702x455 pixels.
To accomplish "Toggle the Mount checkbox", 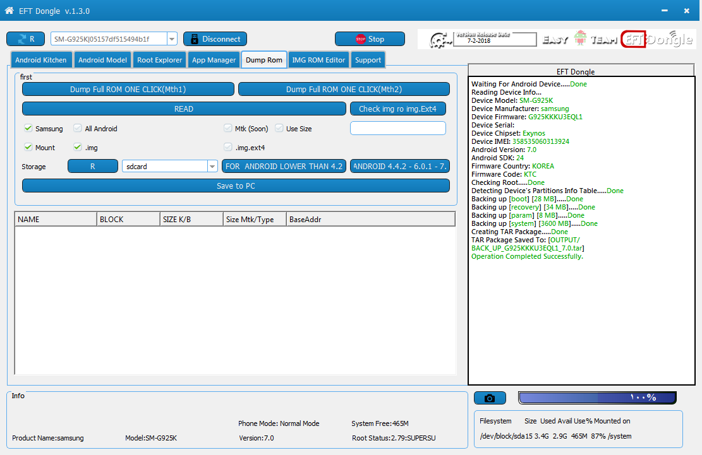I will 28,147.
